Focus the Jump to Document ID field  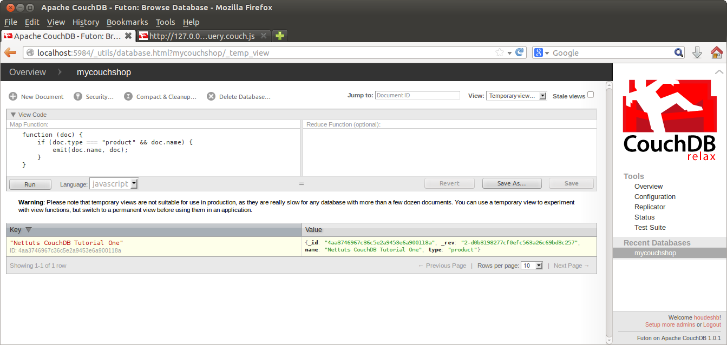point(417,95)
